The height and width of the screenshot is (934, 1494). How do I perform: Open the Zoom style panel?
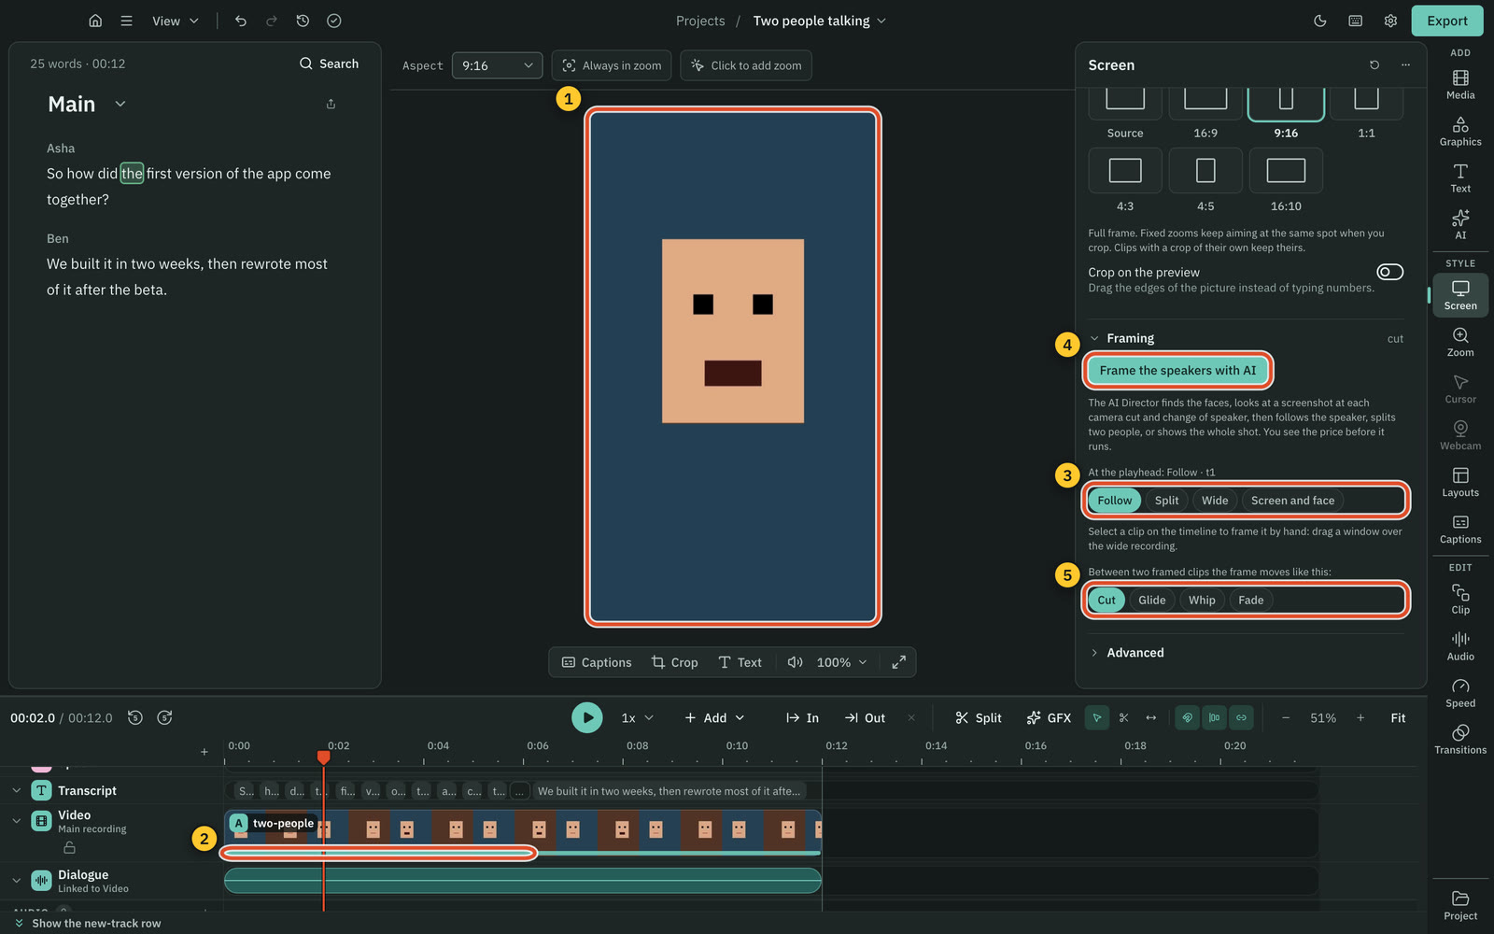(1460, 342)
